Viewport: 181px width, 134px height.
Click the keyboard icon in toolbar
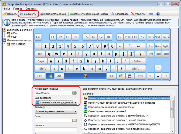pos(151,14)
